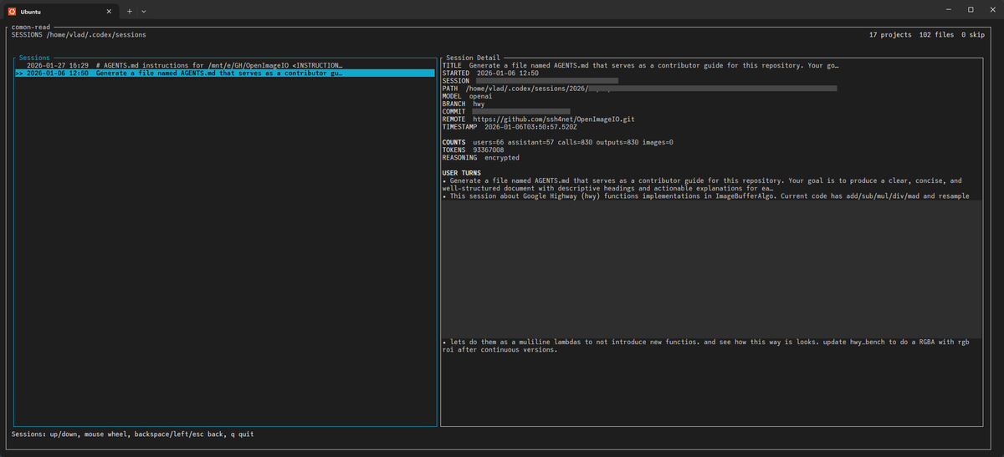Click the Google Highway (hwy) user turn
This screenshot has height=457, width=1004.
(705, 196)
